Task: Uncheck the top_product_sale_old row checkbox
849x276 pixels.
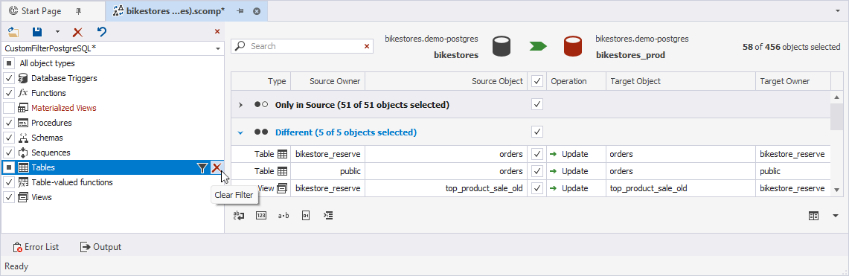Action: coord(537,188)
